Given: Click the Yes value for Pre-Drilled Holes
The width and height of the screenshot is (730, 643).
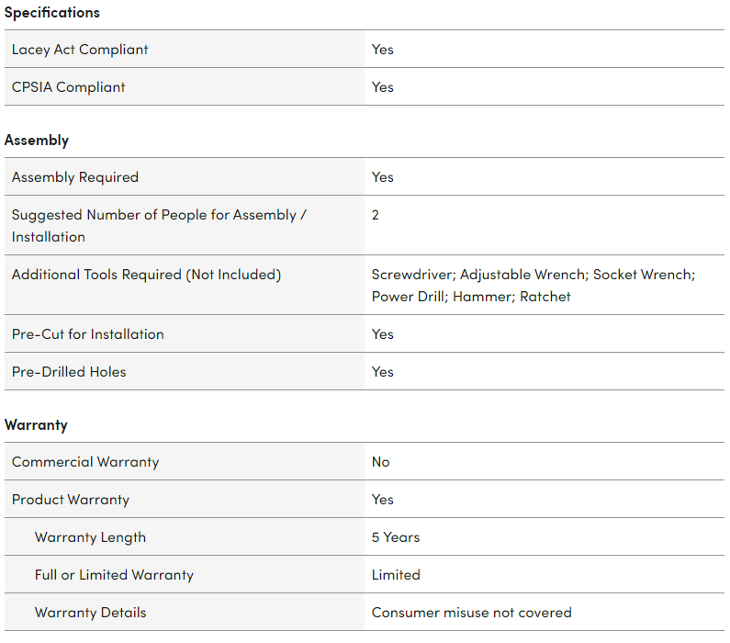Looking at the screenshot, I should click(383, 372).
